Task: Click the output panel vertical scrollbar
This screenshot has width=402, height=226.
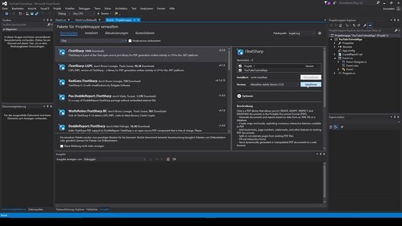Action: coord(325,183)
